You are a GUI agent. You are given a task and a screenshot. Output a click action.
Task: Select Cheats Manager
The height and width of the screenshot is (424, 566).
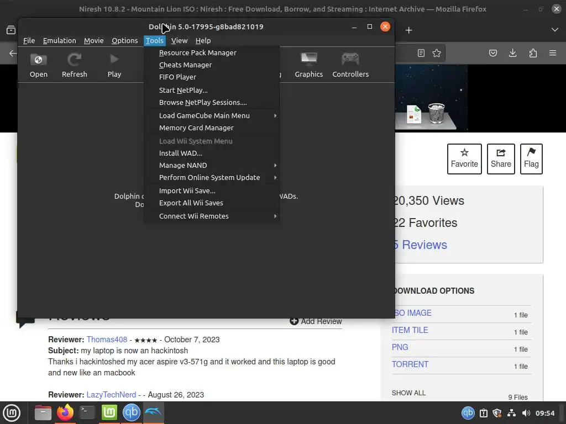(212, 65)
